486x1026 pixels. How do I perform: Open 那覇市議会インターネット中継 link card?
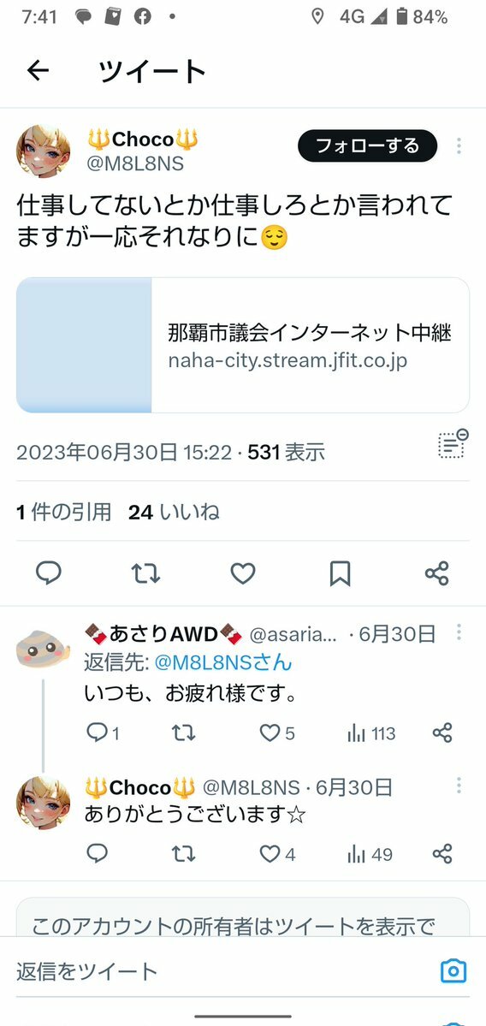point(243,345)
